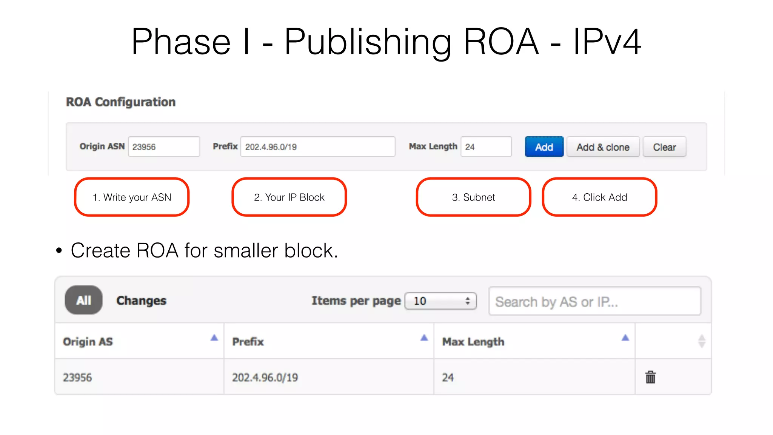Sort the table by Origin AS arrow
This screenshot has height=435, width=773.
coord(214,338)
